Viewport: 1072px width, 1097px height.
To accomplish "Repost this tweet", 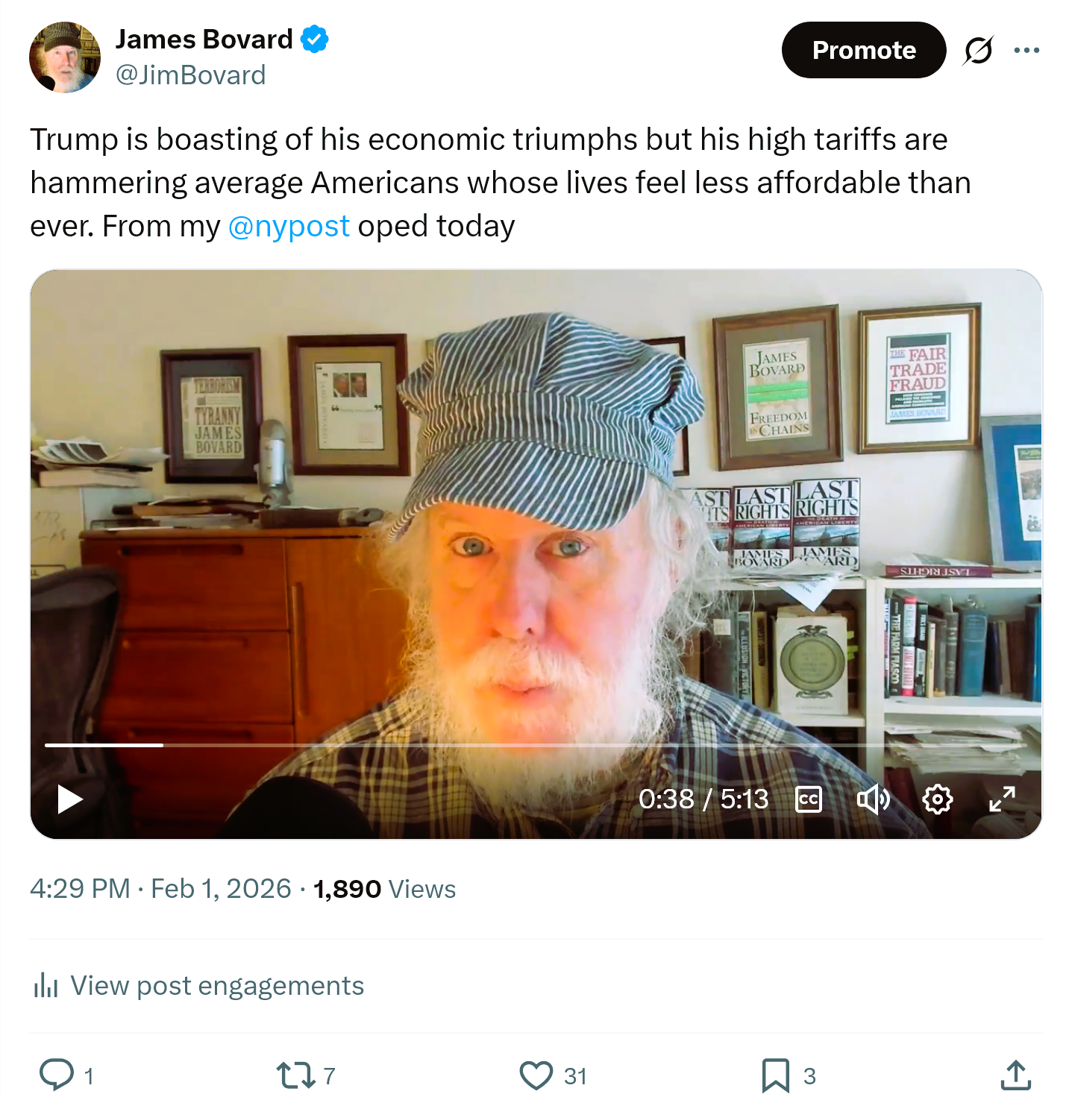I will tap(295, 1075).
